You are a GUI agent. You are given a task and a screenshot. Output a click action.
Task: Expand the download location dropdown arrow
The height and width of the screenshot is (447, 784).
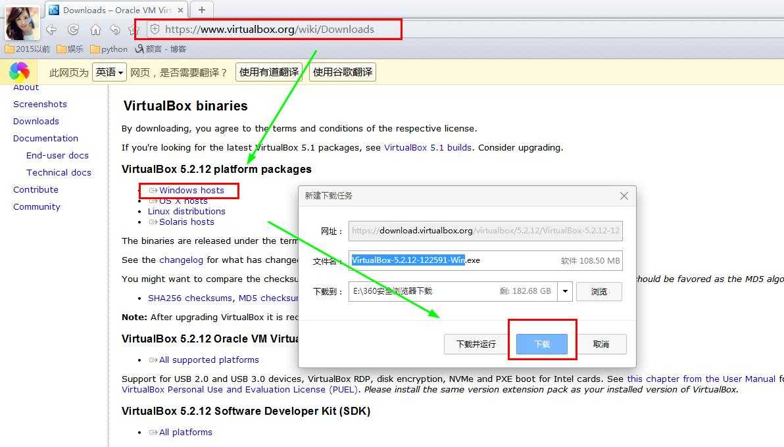tap(565, 291)
